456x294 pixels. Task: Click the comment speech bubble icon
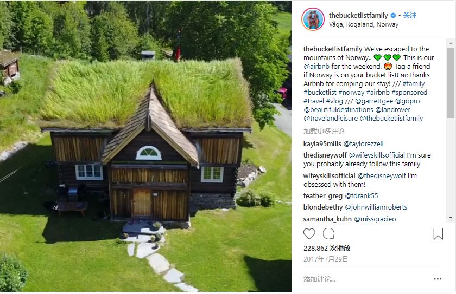tap(328, 234)
